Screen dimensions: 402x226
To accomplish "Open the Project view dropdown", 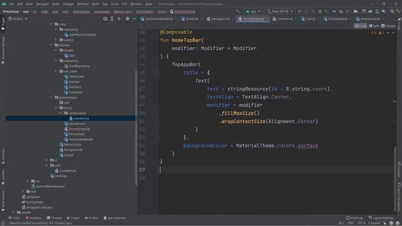I will tap(18, 19).
